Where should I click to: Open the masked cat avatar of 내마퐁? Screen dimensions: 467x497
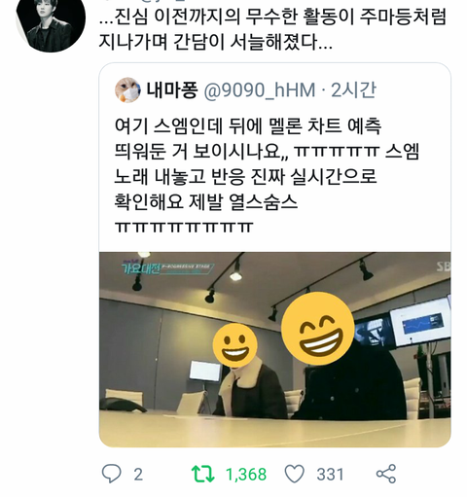(x=127, y=90)
